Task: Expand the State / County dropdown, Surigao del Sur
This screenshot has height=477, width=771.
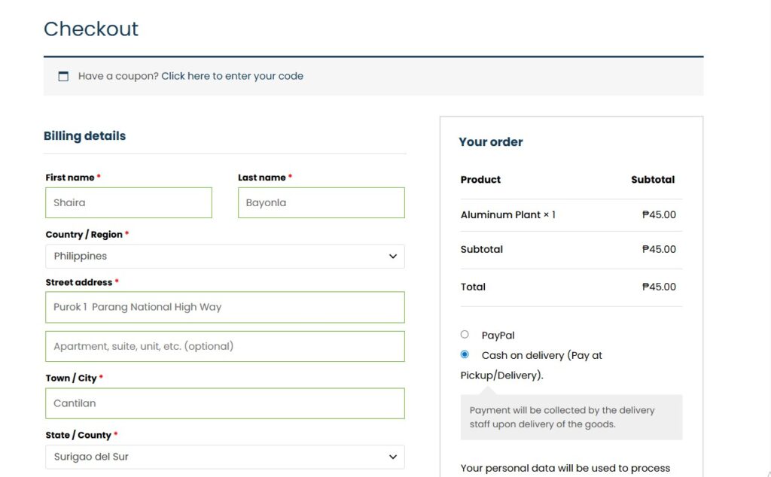Action: click(x=224, y=457)
